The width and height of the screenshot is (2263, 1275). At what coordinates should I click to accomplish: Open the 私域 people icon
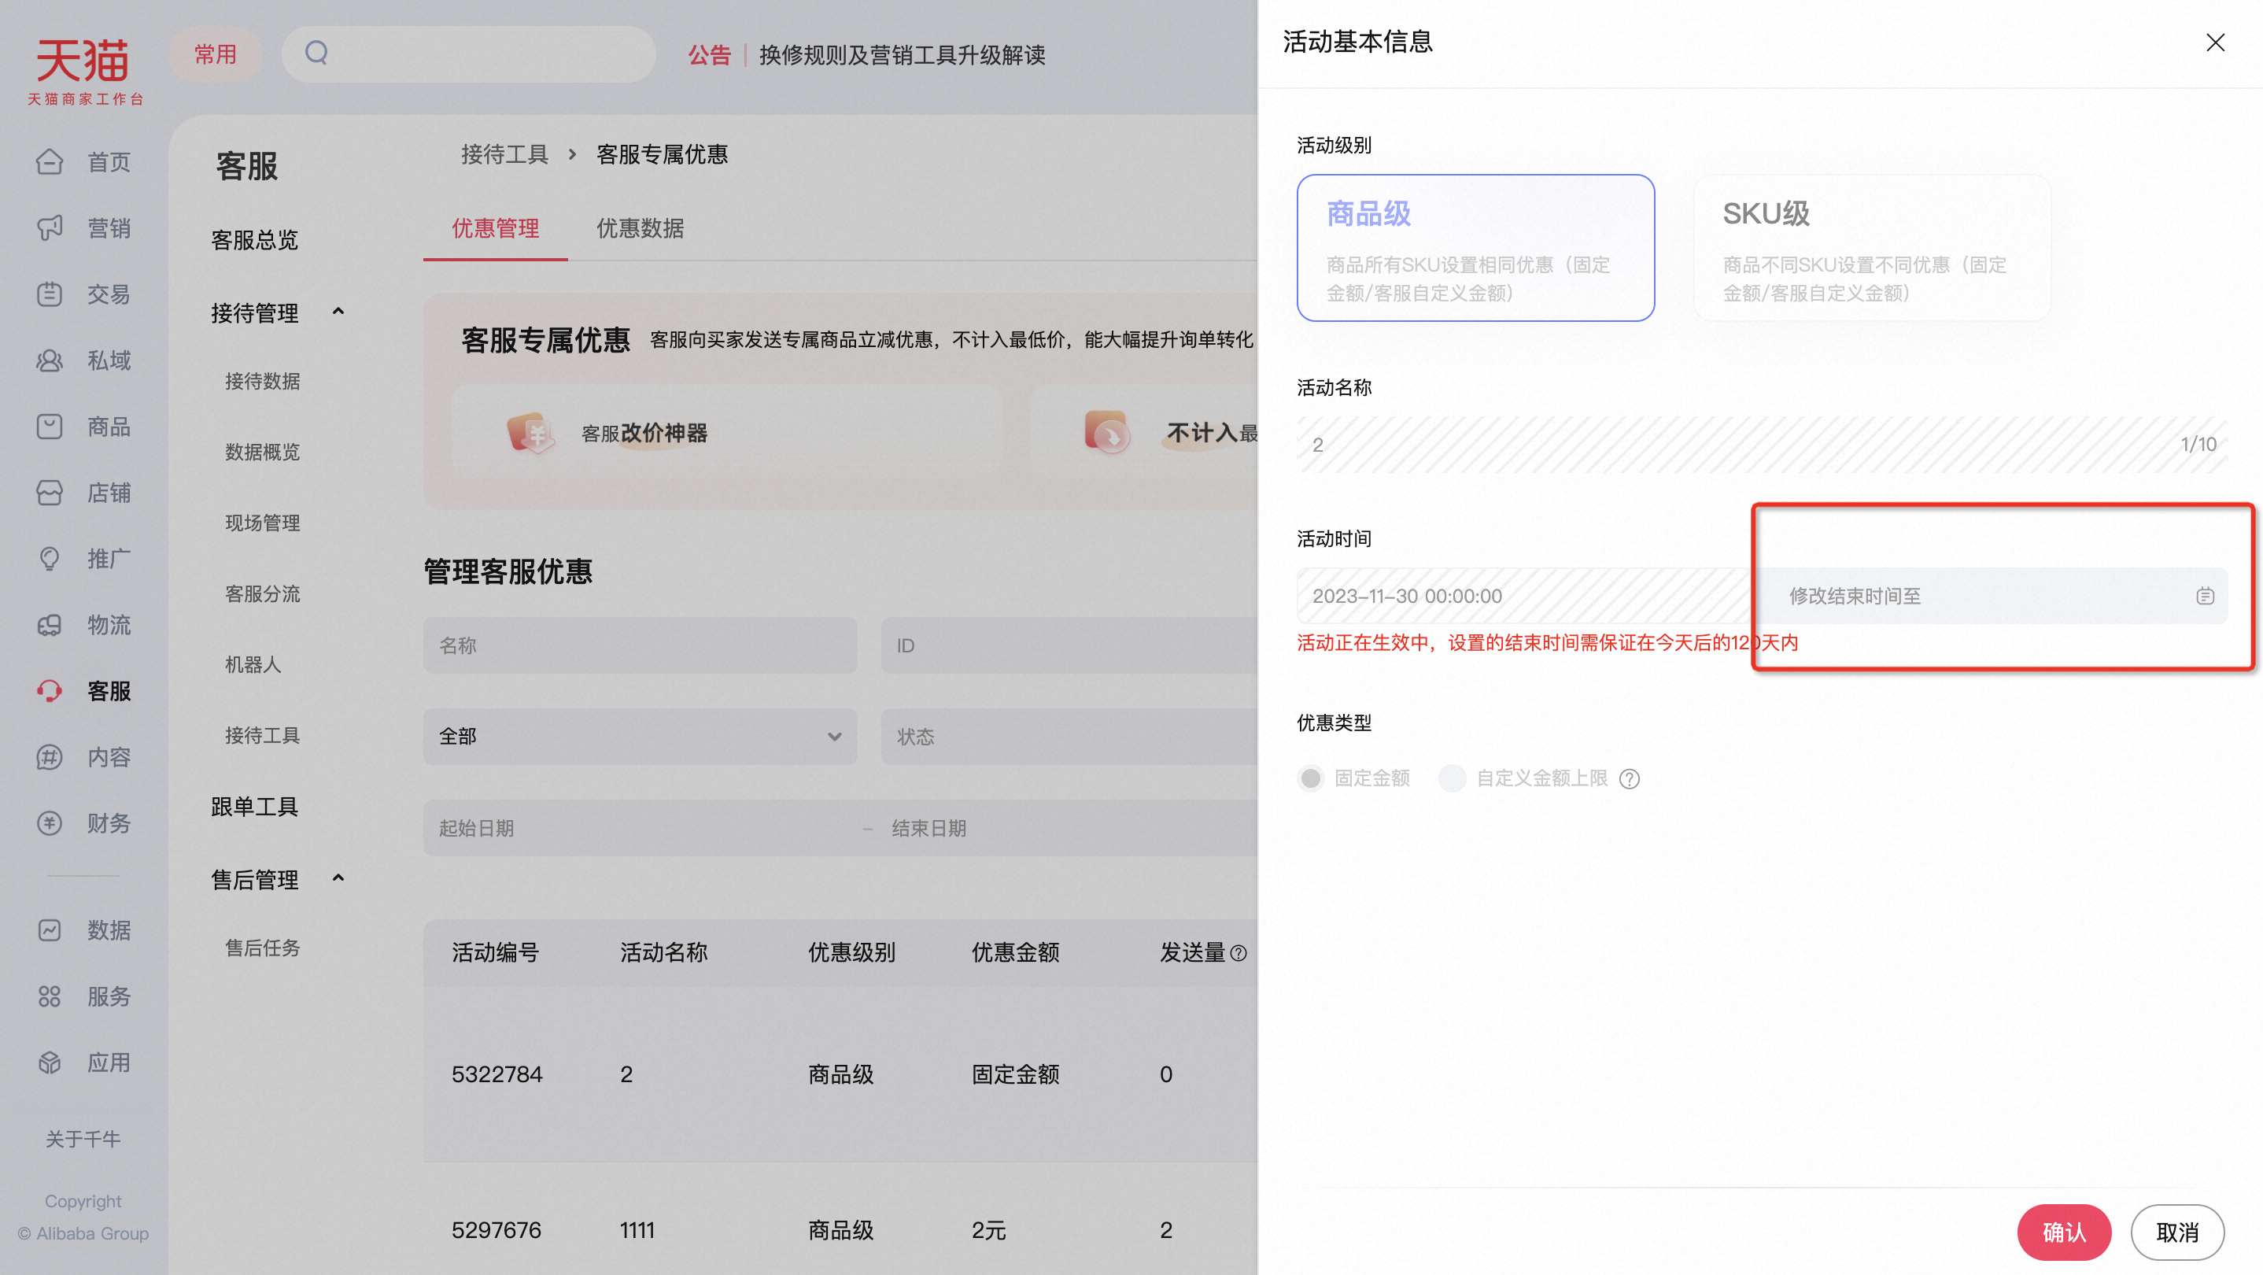pos(50,360)
